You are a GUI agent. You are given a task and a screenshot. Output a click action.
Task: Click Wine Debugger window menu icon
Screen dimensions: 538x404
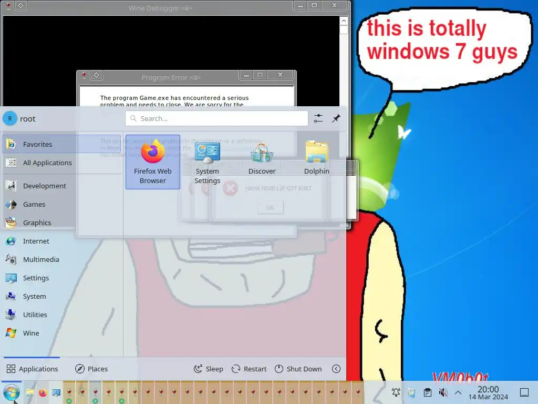(8, 5)
